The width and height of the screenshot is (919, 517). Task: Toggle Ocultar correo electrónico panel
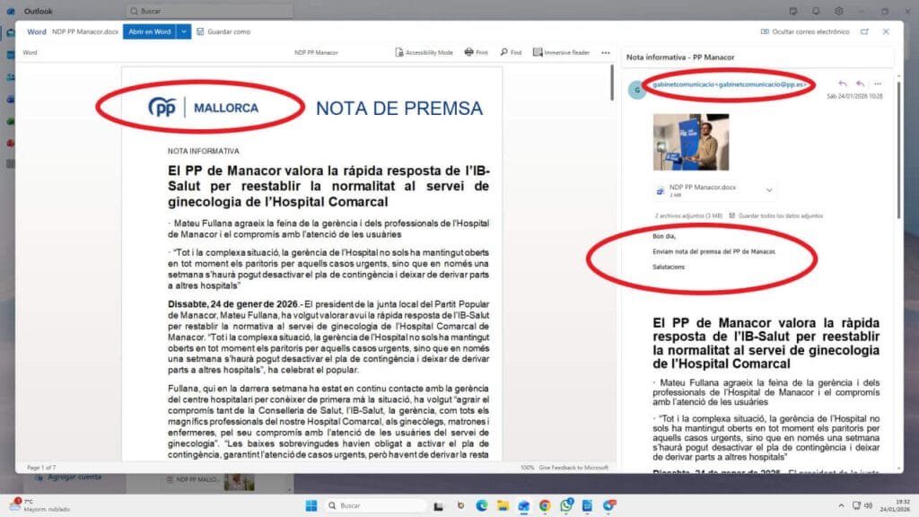[804, 31]
